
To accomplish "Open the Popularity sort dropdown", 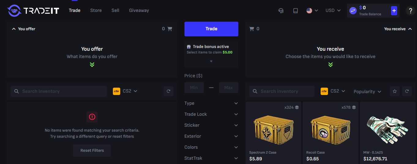I will (367, 91).
